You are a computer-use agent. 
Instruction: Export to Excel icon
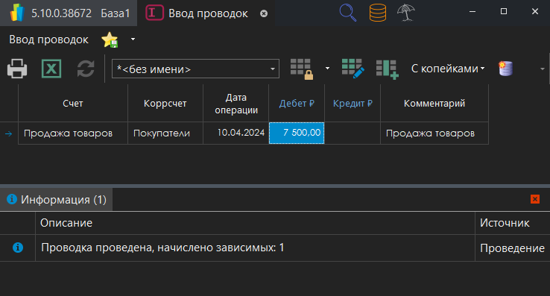[x=51, y=69]
